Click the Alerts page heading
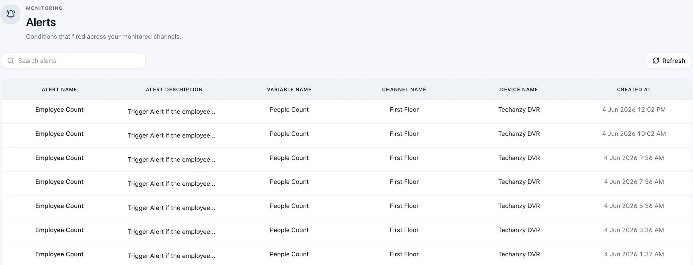Screen dimensions: 693x265 click(41, 22)
